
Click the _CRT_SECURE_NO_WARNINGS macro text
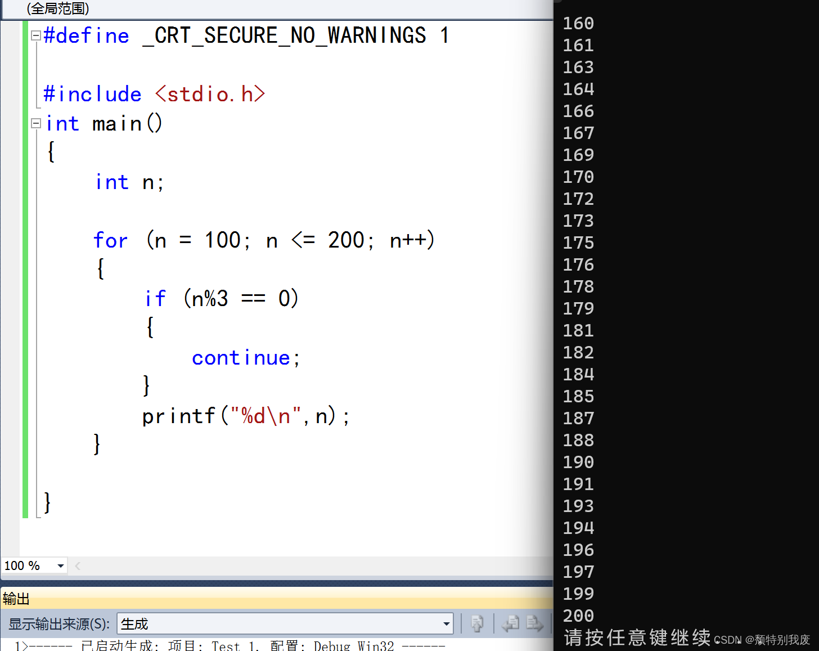click(x=285, y=35)
